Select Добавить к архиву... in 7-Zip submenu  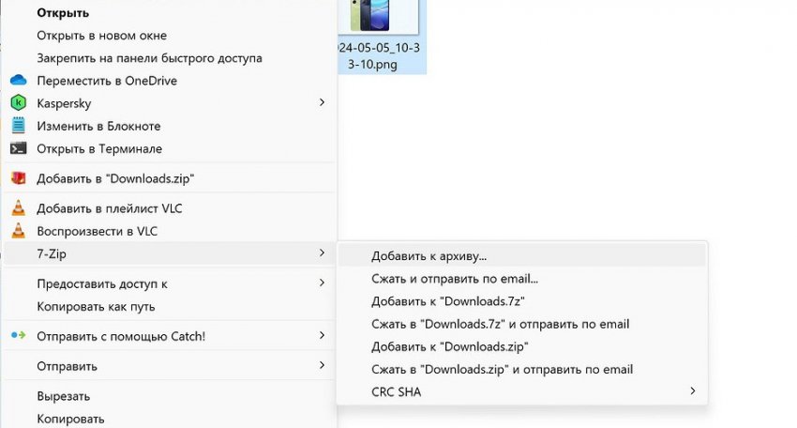tap(429, 255)
